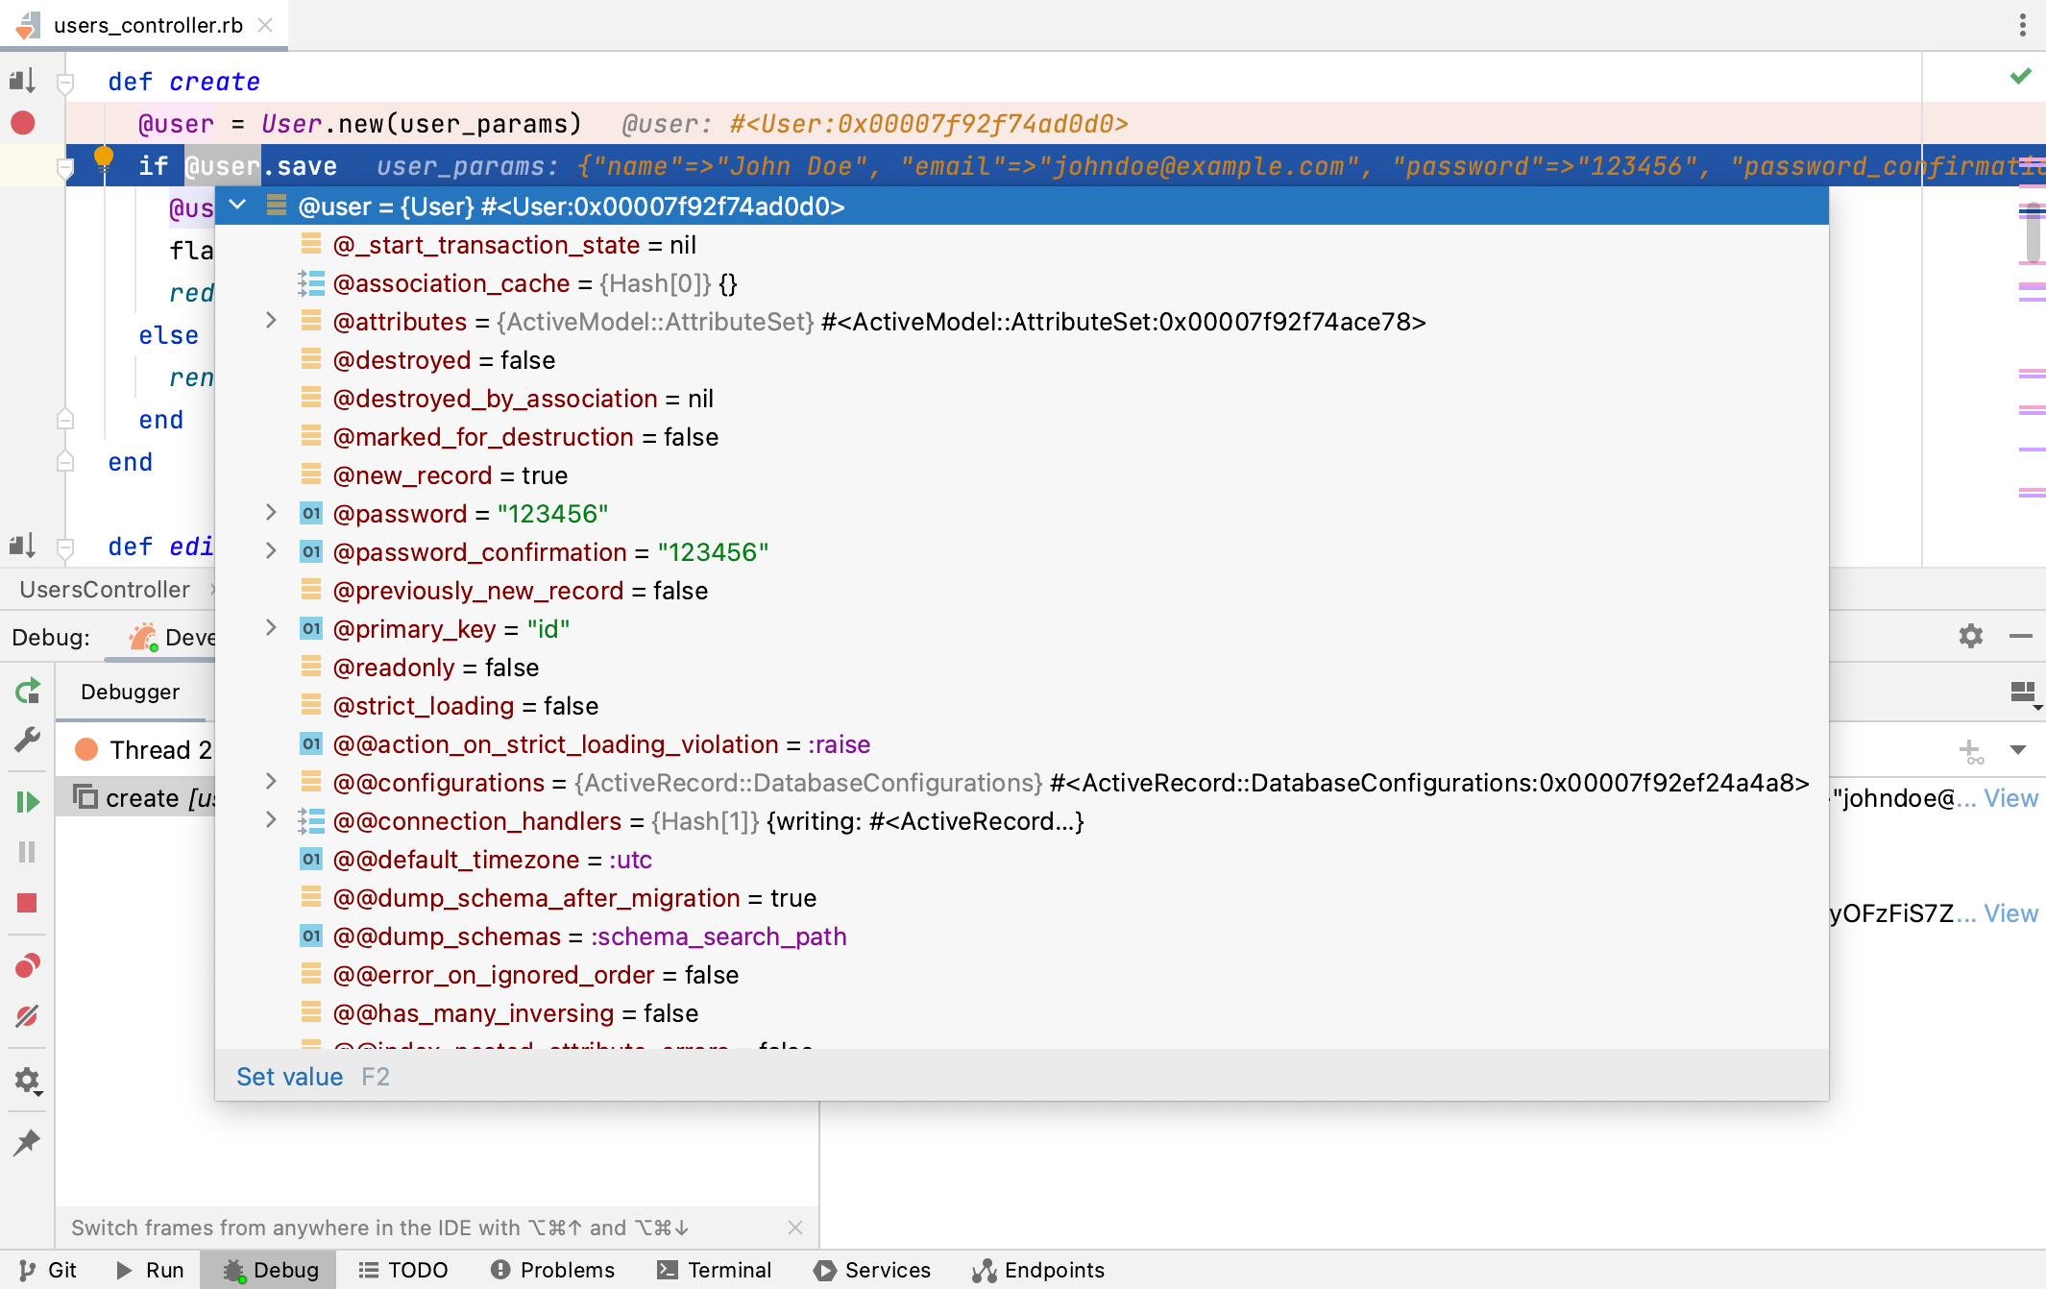This screenshot has width=2046, height=1289.
Task: Expand the @attributes tree node
Action: click(x=271, y=321)
